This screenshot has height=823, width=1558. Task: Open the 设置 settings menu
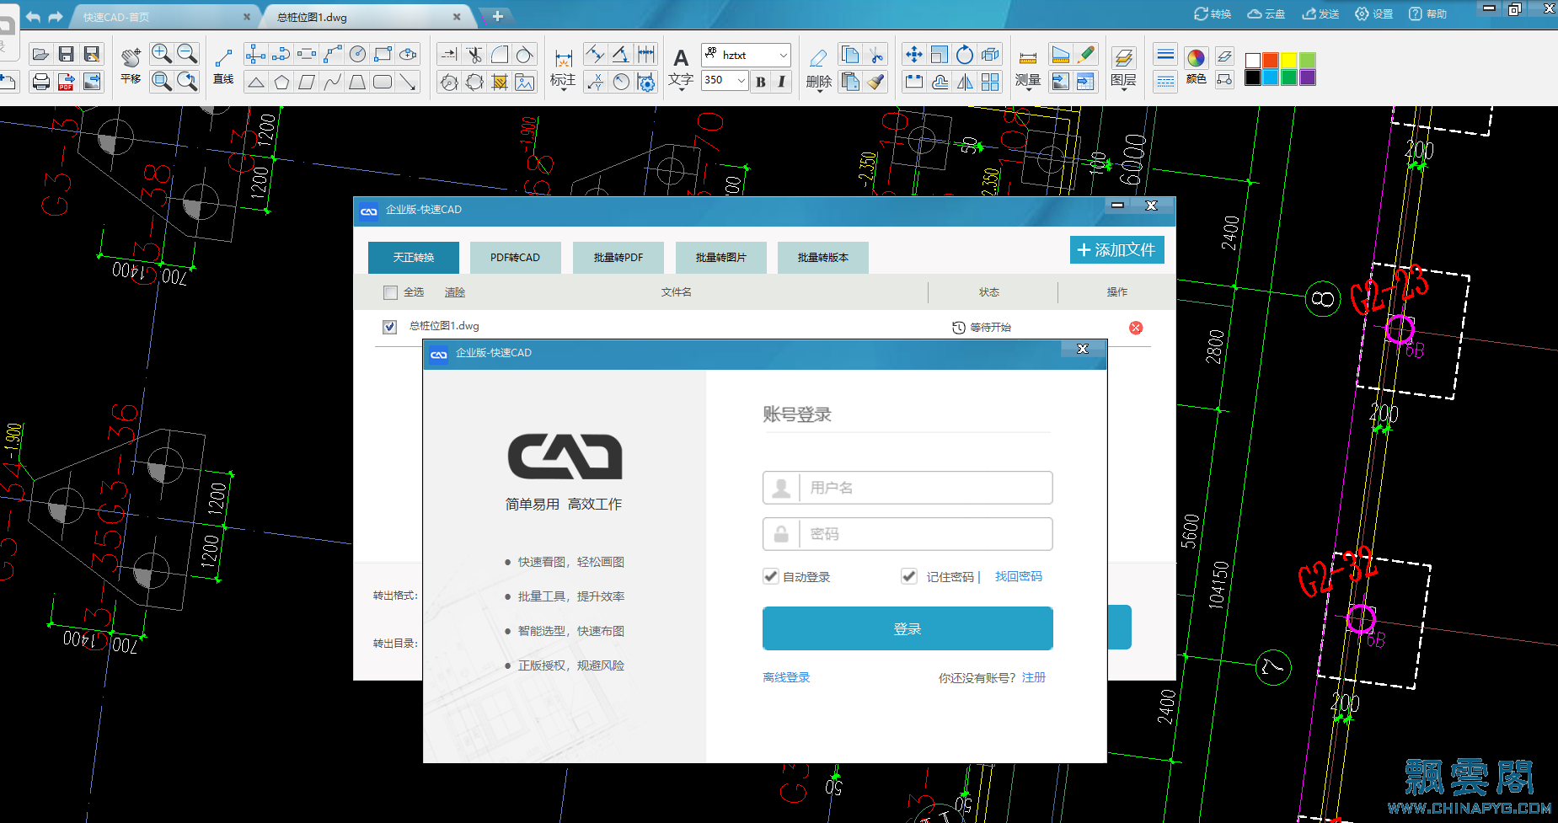1373,13
